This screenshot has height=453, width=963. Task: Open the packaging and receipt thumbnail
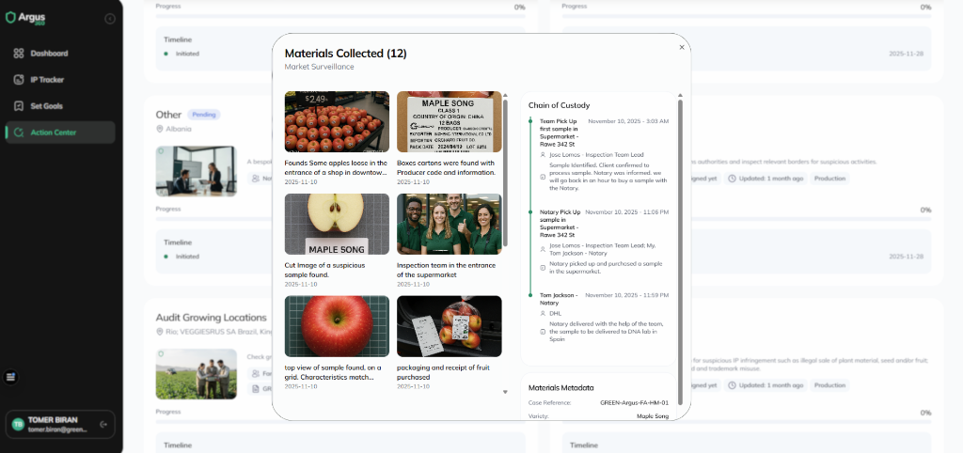click(449, 326)
